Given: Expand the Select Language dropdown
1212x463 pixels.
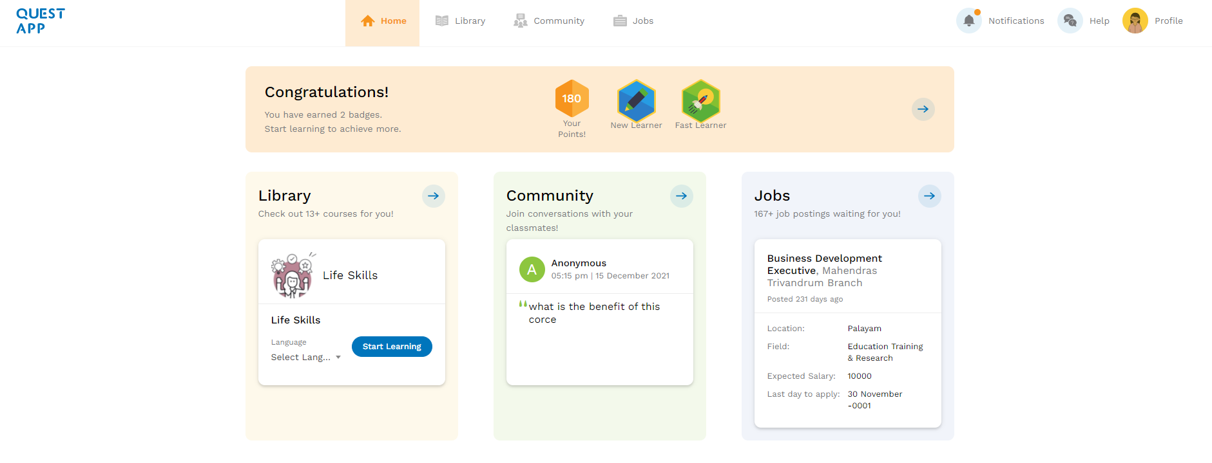Looking at the screenshot, I should coord(306,357).
